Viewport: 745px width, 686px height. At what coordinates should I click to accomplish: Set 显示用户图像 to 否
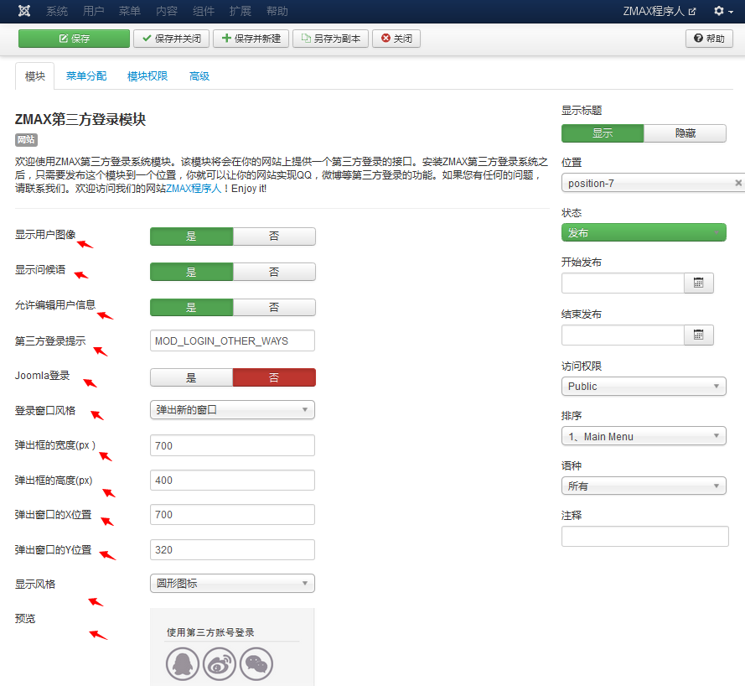(274, 236)
